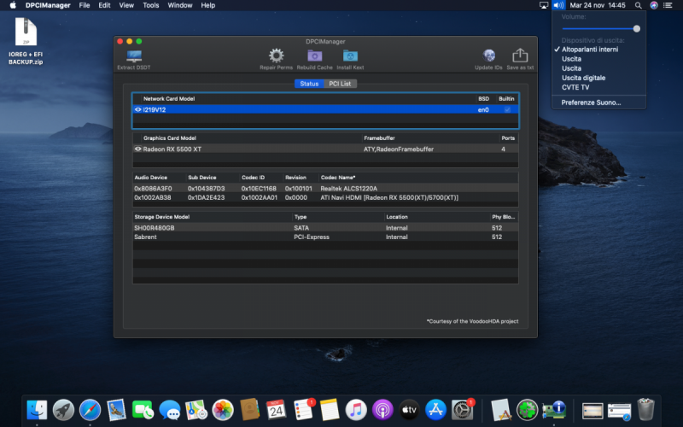
Task: Open the AirPlay display menu
Action: (x=544, y=5)
